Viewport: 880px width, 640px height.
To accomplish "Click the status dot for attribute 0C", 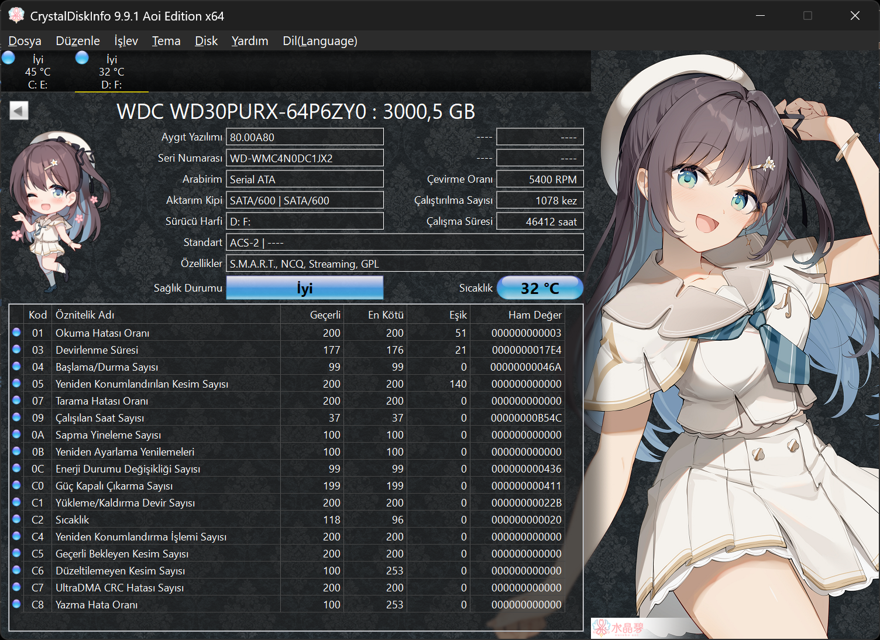I will click(x=16, y=468).
